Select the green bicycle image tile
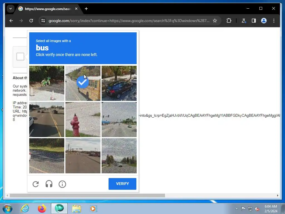 (x=47, y=83)
